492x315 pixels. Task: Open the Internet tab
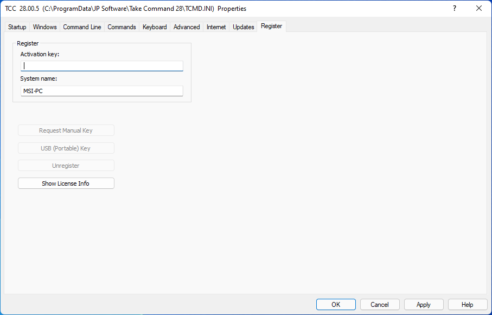(x=216, y=27)
